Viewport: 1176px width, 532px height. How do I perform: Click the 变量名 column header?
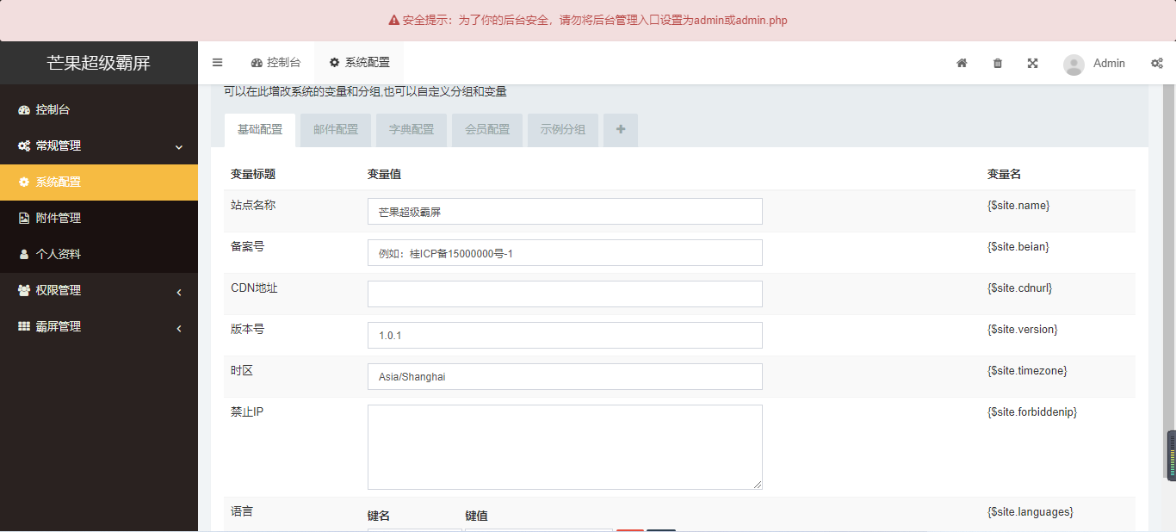(1004, 174)
